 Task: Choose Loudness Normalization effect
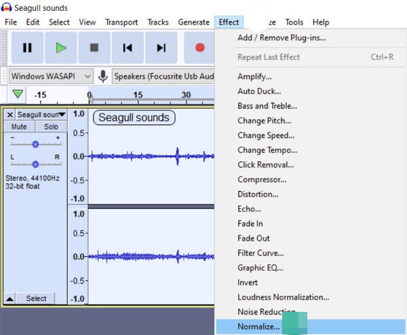tap(311, 297)
